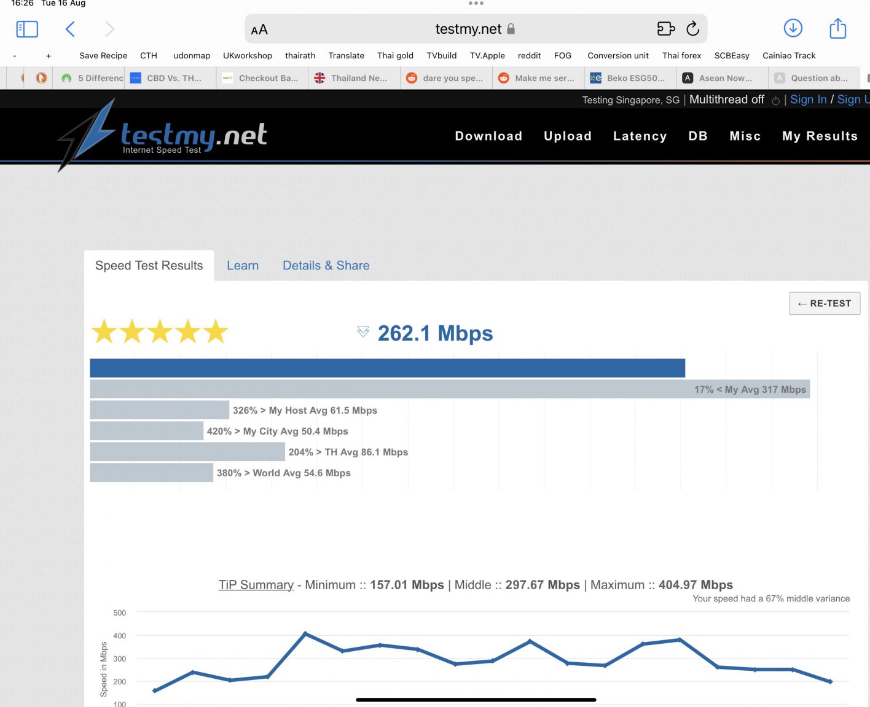Open the Misc menu in site navigation
The width and height of the screenshot is (870, 707).
745,136
